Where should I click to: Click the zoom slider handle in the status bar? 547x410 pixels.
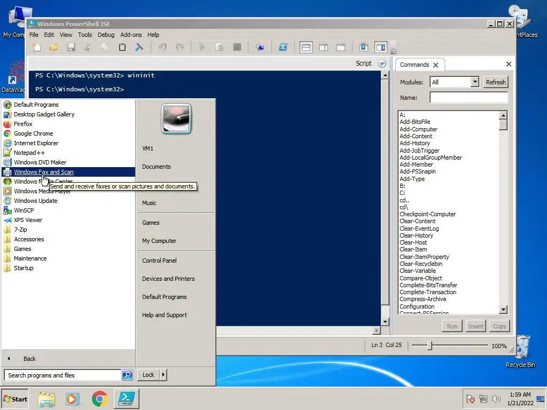(x=430, y=345)
